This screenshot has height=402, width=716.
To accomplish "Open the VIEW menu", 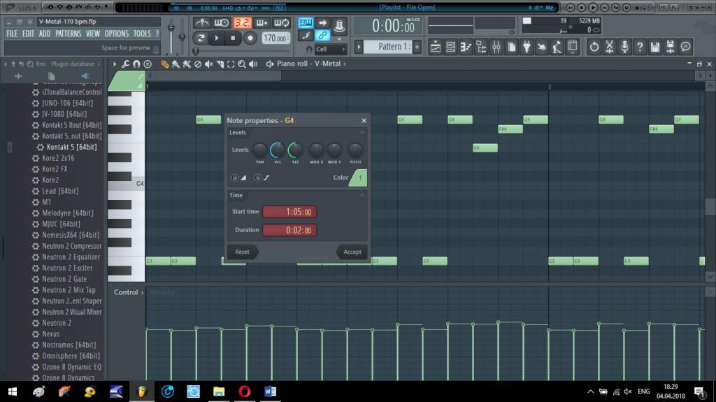I will pos(93,34).
